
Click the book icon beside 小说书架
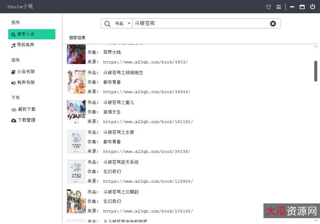13,72
